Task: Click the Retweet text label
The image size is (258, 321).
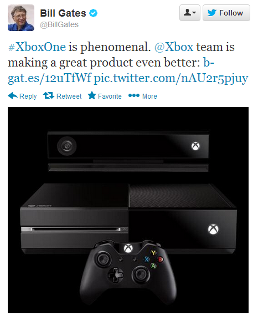Action: coord(69,96)
